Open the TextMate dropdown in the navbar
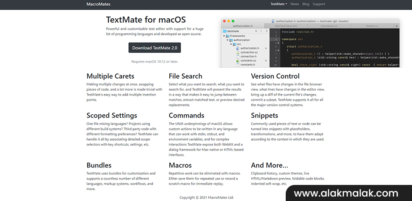Image resolution: width=412 pixels, height=201 pixels. [x=279, y=4]
